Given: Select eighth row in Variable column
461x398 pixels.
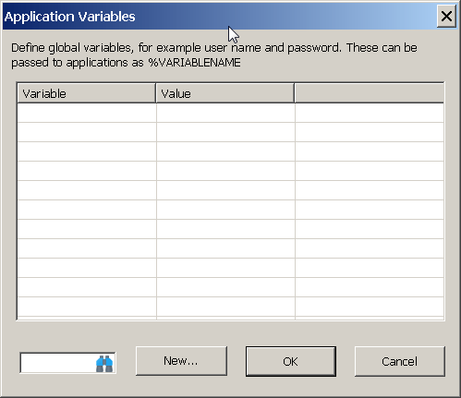Looking at the screenshot, I should pyautogui.click(x=87, y=248).
